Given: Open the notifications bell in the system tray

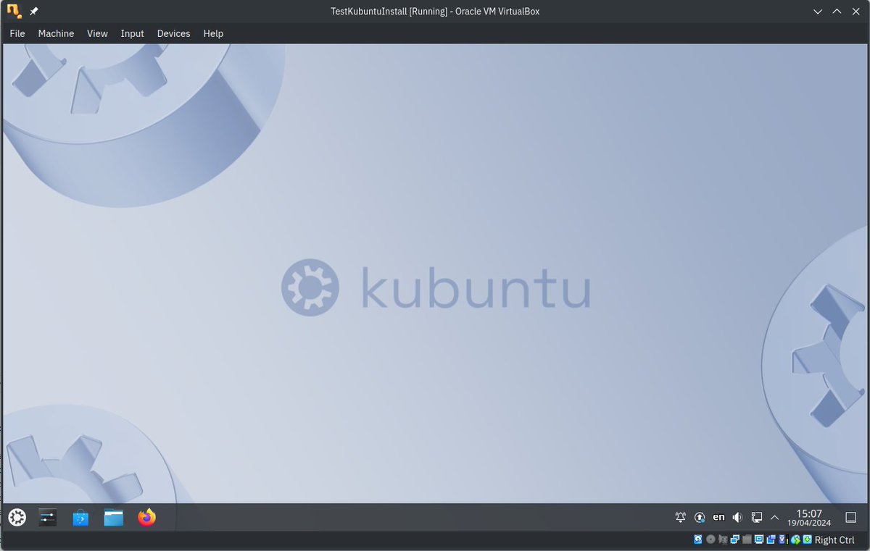Looking at the screenshot, I should (680, 517).
